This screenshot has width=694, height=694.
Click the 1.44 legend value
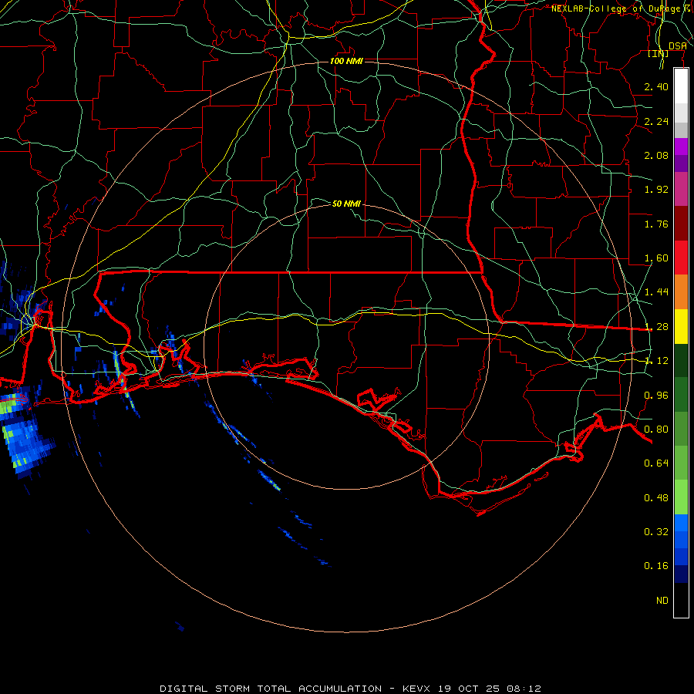656,292
